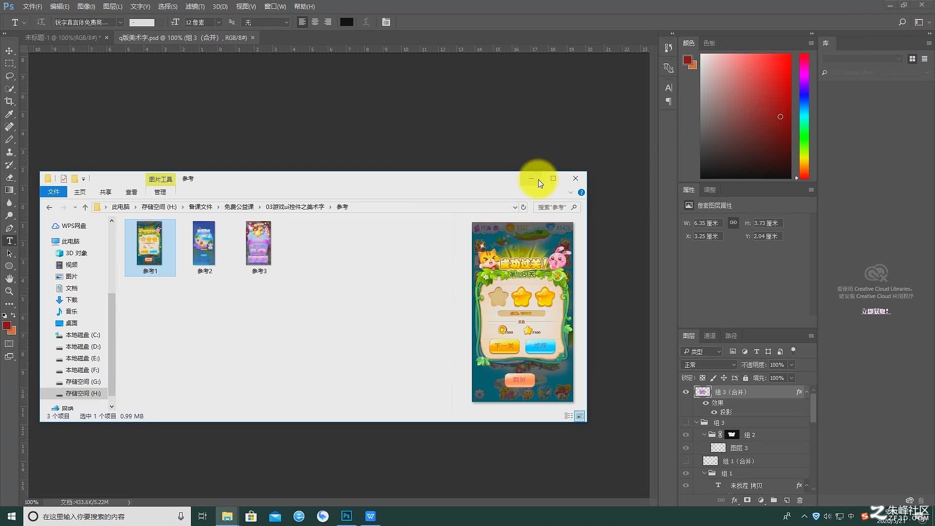935x526 pixels.
Task: Select the Eraser tool
Action: pyautogui.click(x=9, y=177)
